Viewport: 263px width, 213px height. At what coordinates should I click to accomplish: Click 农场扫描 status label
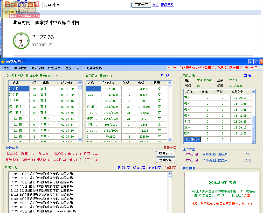coord(192,154)
